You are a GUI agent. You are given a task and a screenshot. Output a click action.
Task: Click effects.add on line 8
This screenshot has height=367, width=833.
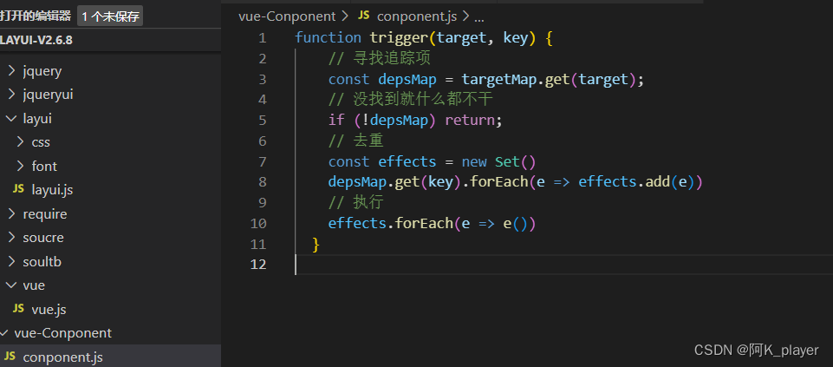624,182
